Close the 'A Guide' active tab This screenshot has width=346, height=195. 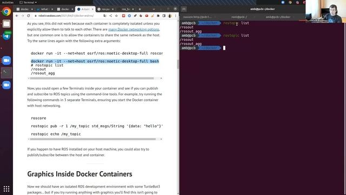click(x=92, y=9)
